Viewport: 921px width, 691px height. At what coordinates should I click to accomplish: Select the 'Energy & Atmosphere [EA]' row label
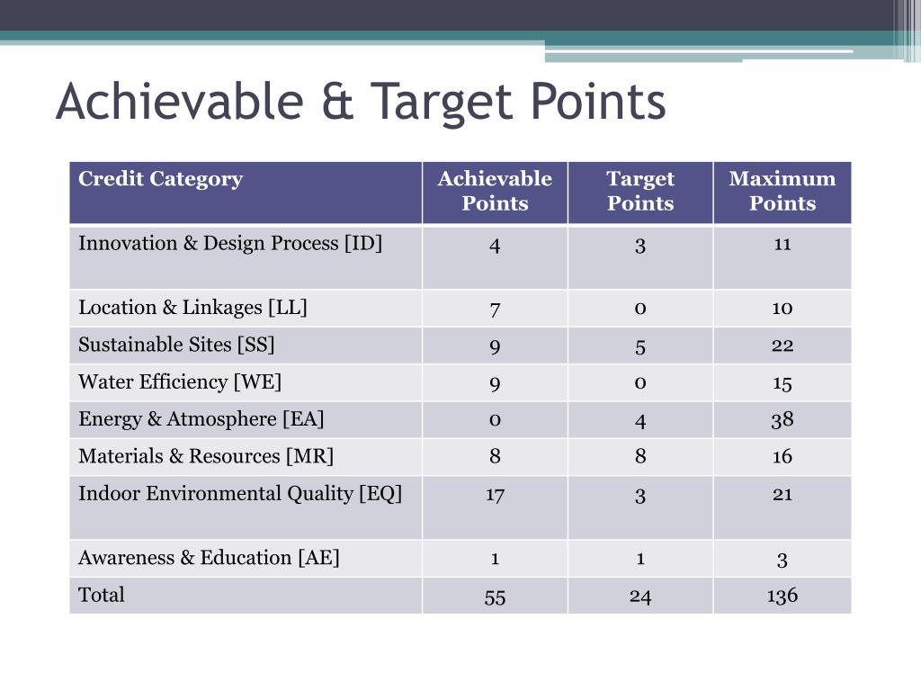coord(201,419)
